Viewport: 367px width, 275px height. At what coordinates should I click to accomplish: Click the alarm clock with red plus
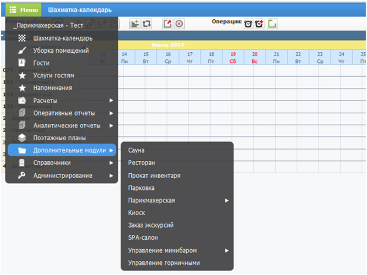click(x=259, y=24)
